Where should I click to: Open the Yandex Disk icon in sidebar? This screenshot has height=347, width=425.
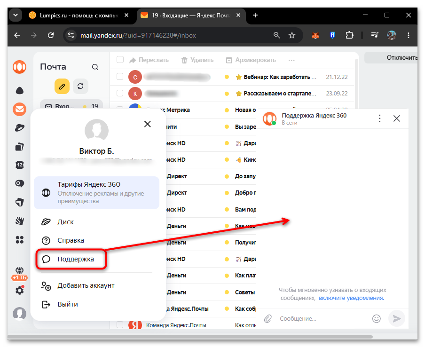coord(20,128)
